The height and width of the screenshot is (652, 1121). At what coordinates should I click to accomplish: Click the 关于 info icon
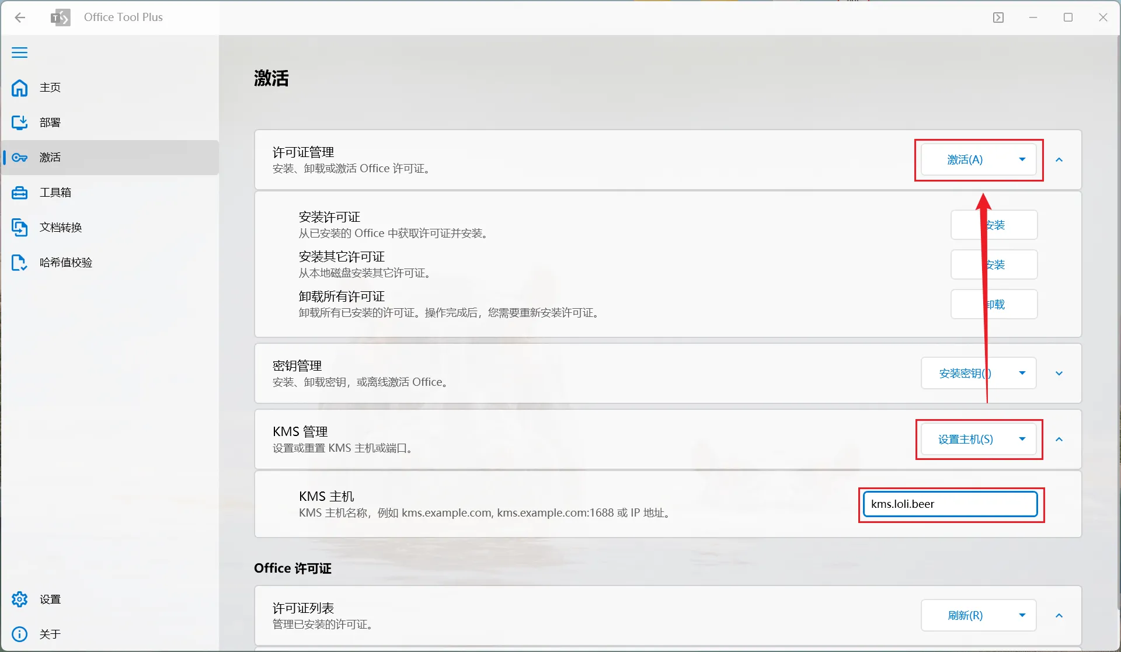(19, 634)
